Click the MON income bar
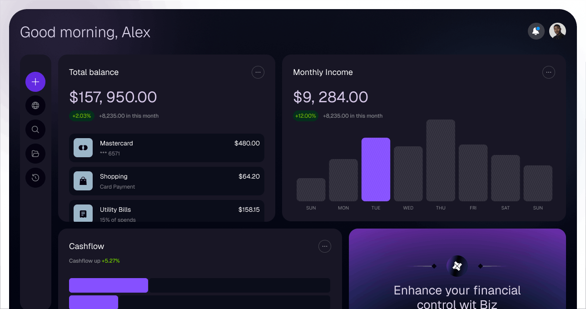The image size is (586, 309). tap(343, 180)
